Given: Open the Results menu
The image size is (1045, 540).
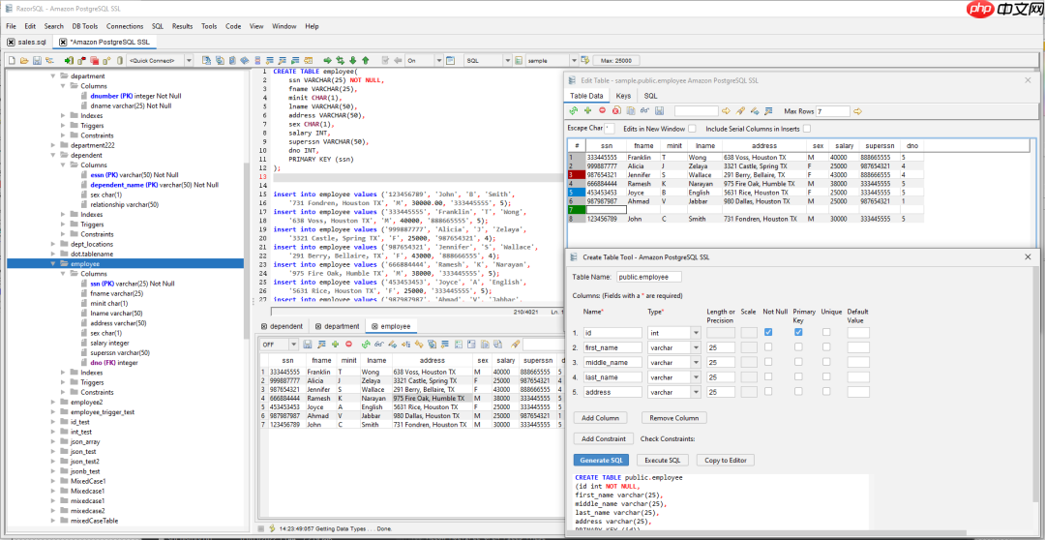Looking at the screenshot, I should 182,26.
